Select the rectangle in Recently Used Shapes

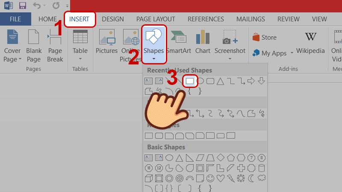click(x=190, y=81)
